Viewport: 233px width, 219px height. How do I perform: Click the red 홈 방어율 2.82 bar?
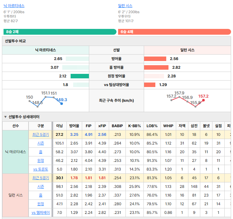click(x=156, y=67)
